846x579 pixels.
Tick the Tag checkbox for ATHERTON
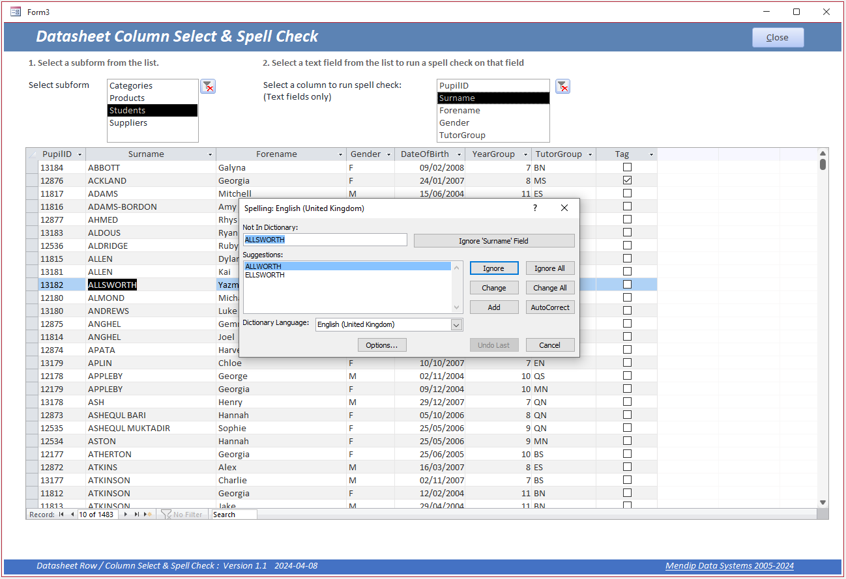(x=627, y=454)
